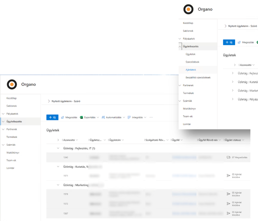Click the truck icon for 07 Megvalósítás
This screenshot has width=258, height=221.
229,157
